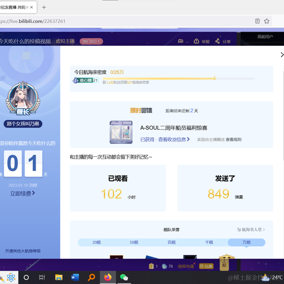Open the orange magnifier search app in taskbar
The width and height of the screenshot is (284, 284).
(91, 277)
